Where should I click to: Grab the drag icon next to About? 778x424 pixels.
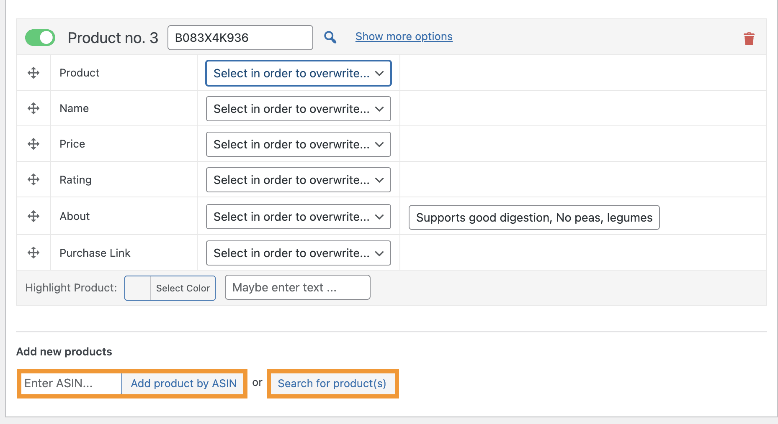[x=33, y=216]
